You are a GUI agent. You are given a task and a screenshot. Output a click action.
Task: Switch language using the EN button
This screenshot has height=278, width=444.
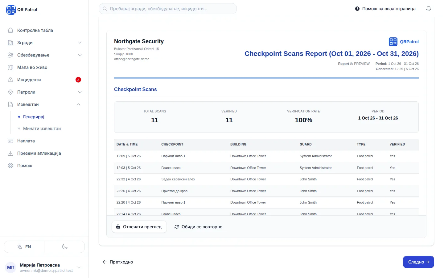coord(24,247)
